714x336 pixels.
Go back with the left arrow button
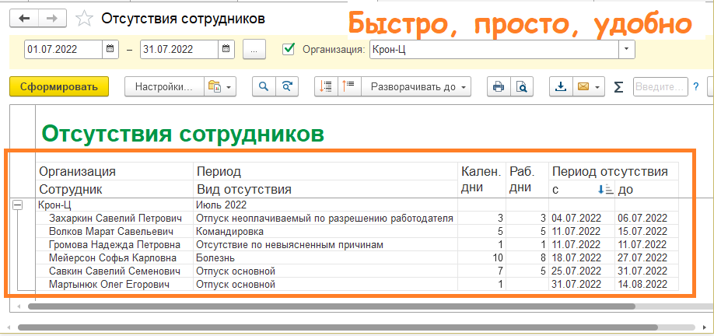pyautogui.click(x=24, y=18)
